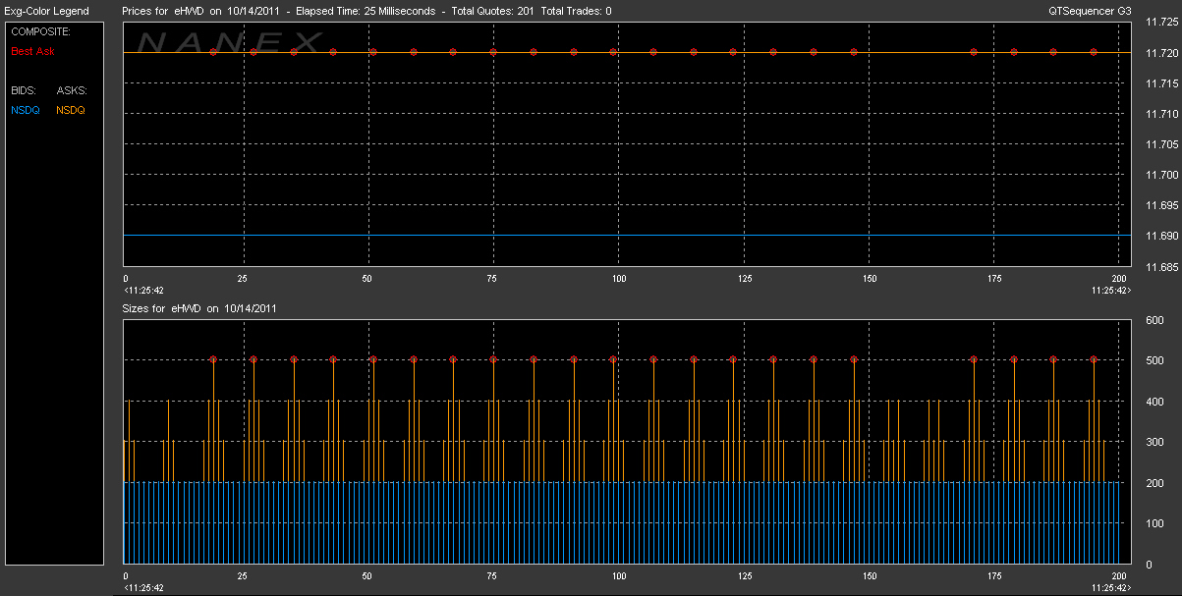1182x596 pixels.
Task: Click the Sizes for eHWD chart title
Action: [199, 308]
